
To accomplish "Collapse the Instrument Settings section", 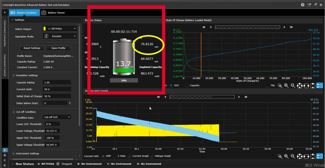I will 14,154.
